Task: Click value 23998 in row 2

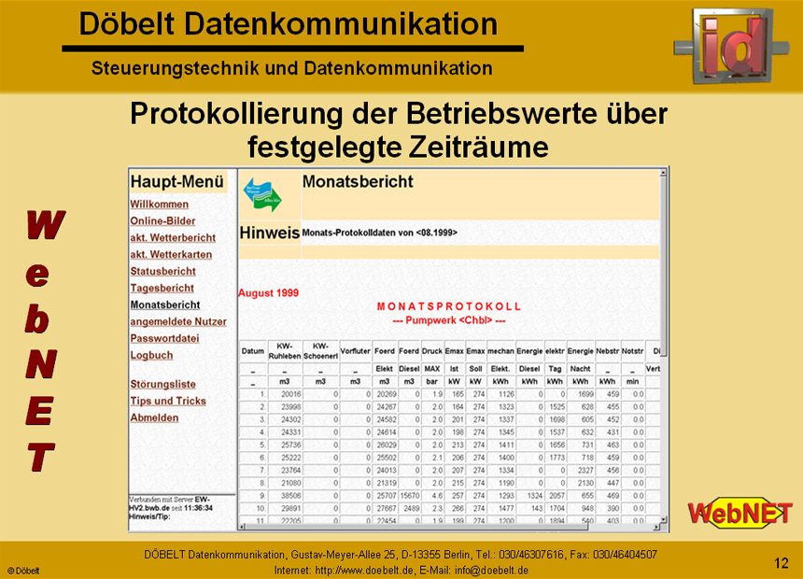Action: pos(291,407)
